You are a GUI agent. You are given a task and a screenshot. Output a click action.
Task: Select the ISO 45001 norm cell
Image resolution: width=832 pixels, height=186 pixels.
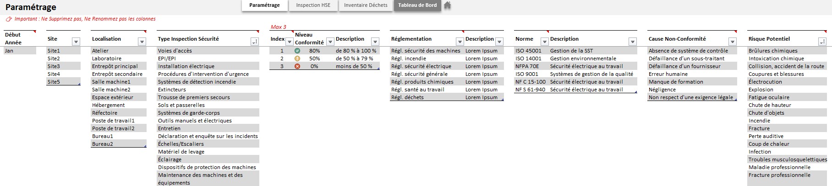[528, 51]
